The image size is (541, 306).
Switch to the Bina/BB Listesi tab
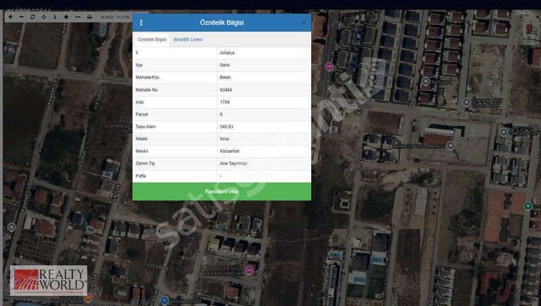[188, 40]
